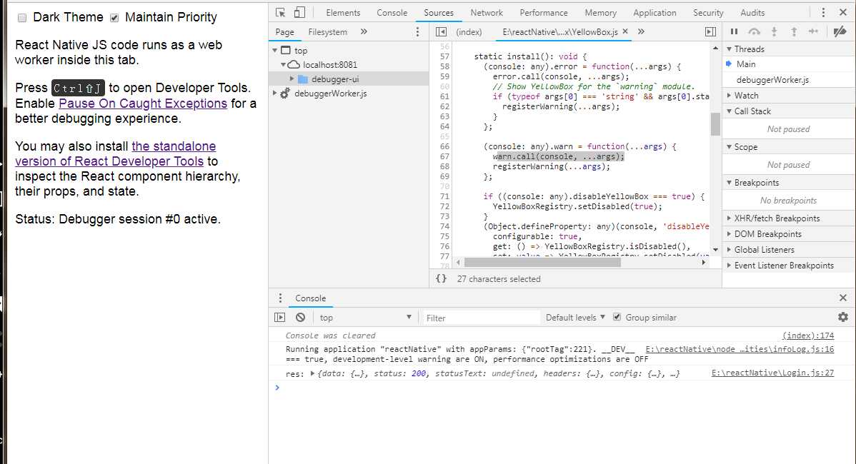Hide the navigator pane icon
This screenshot has width=856, height=464.
tap(441, 31)
